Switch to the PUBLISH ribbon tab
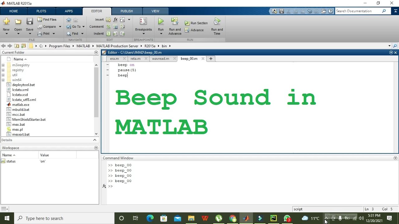This screenshot has width=399, height=224. pyautogui.click(x=127, y=11)
